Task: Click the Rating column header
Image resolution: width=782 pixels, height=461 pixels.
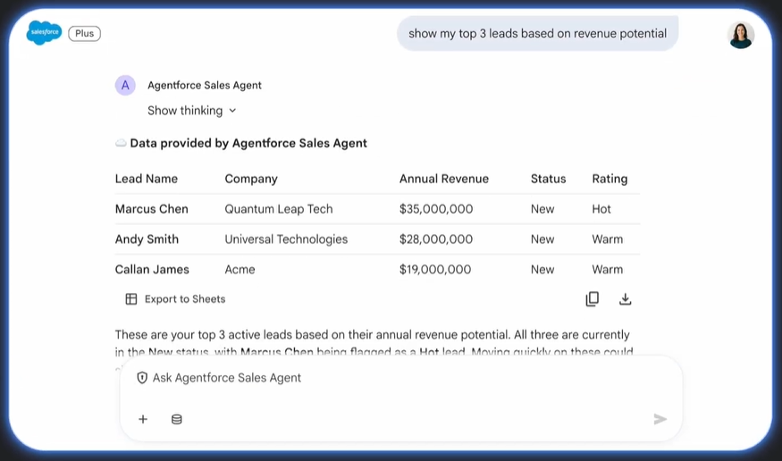Action: coord(610,179)
